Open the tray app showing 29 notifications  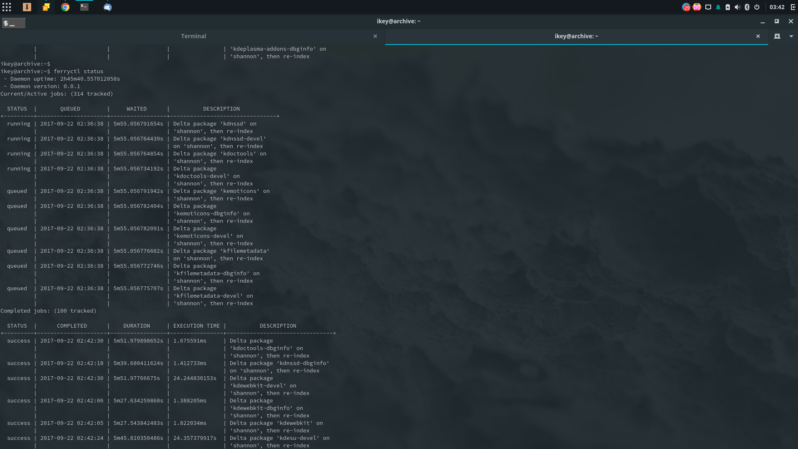(x=686, y=7)
